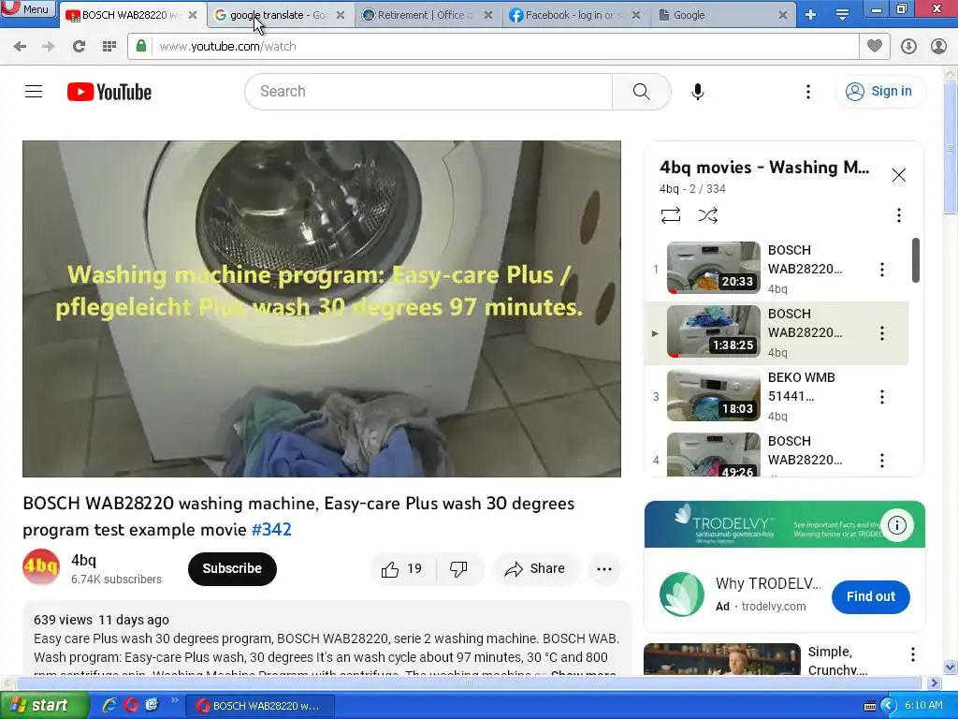The image size is (958, 719).
Task: Like the video with thumbs up
Action: click(402, 569)
